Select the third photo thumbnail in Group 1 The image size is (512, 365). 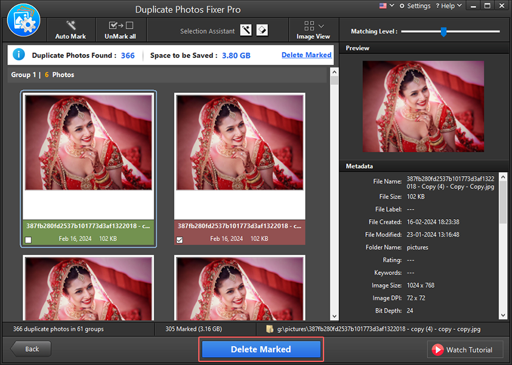click(x=89, y=288)
